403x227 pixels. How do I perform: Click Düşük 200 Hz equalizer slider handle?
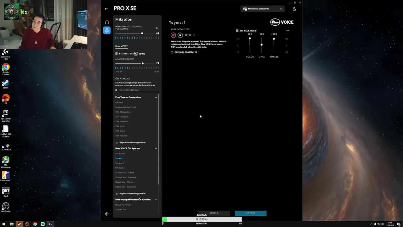click(x=250, y=38)
